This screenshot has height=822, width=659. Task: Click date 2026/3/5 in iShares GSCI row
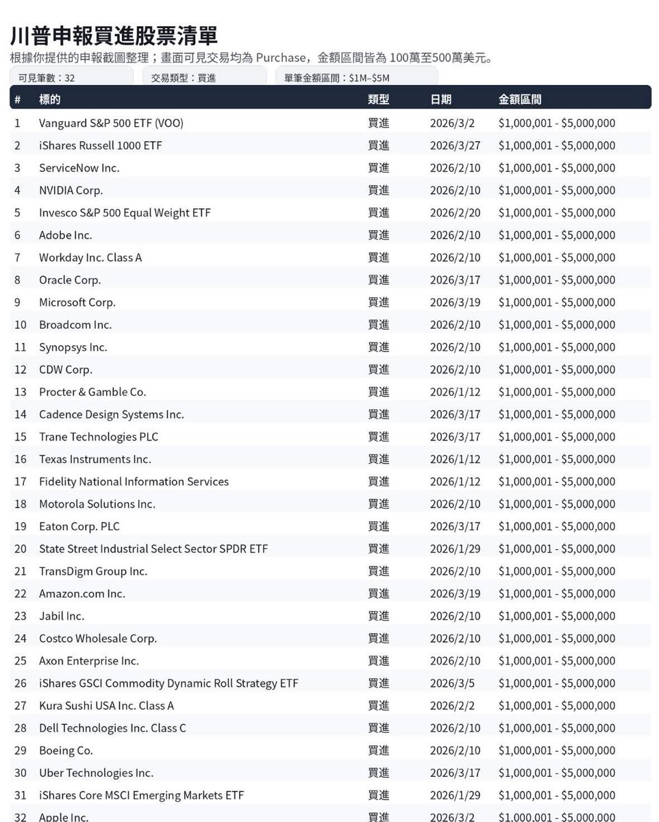coord(452,683)
